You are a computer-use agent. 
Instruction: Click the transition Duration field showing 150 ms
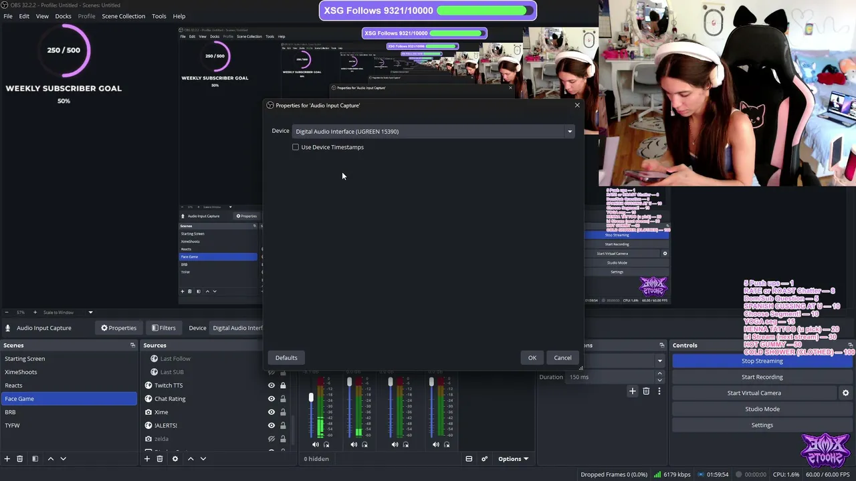[x=610, y=377]
